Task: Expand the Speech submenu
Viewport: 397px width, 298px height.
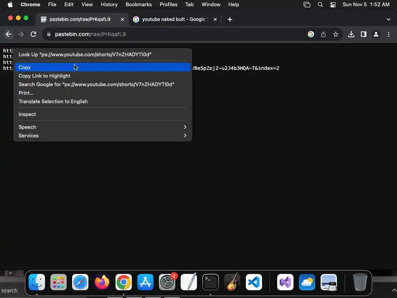Action: (102, 127)
